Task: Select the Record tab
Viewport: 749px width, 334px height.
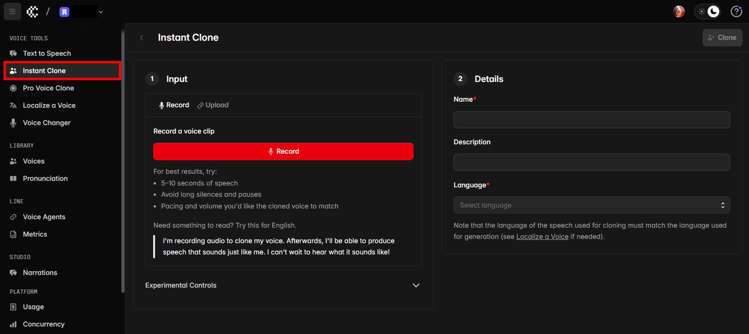Action: [x=174, y=105]
